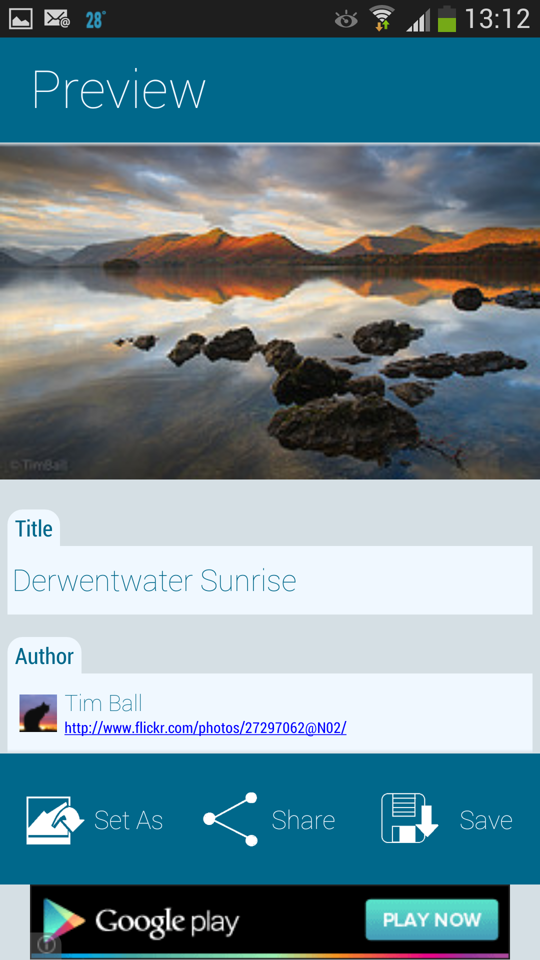This screenshot has width=540, height=960.
Task: Tap the Share label
Action: (x=303, y=820)
